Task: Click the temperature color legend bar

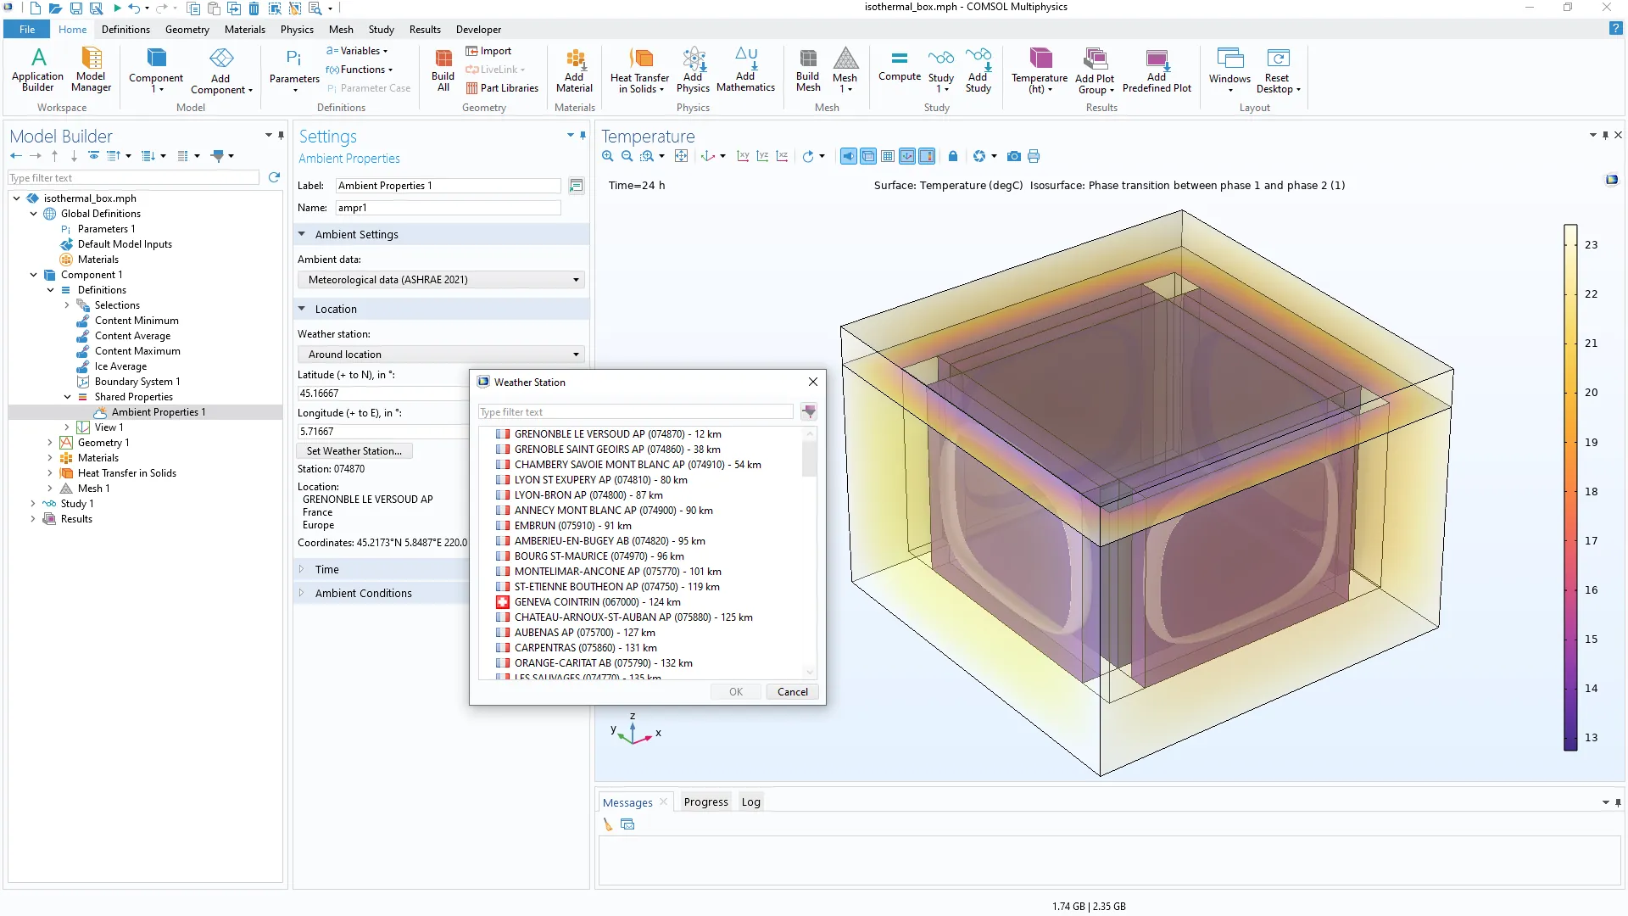Action: 1570,488
